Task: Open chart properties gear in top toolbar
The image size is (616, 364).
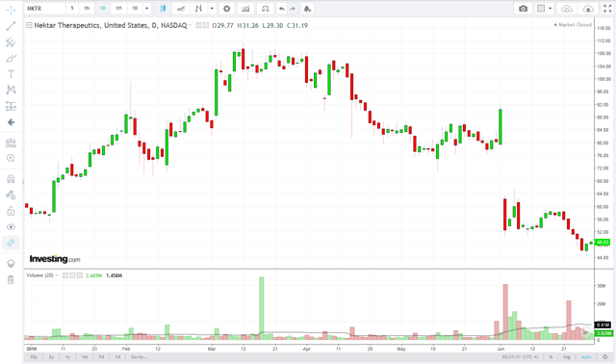Action: [227, 9]
